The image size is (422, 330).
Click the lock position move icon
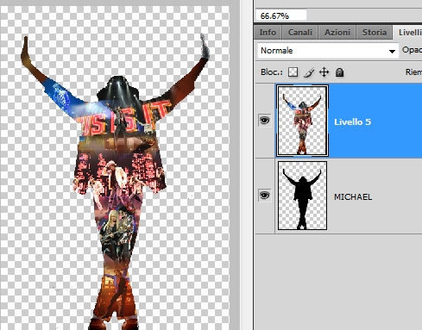tap(324, 72)
